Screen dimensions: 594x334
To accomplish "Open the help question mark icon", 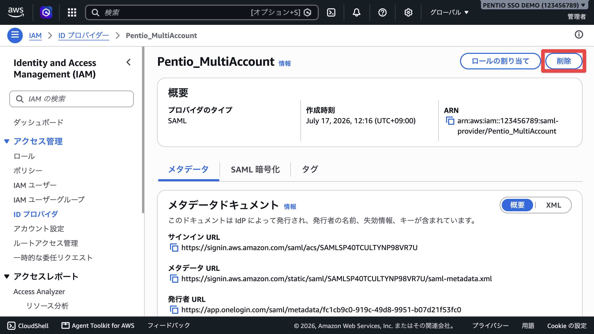I will click(x=382, y=12).
